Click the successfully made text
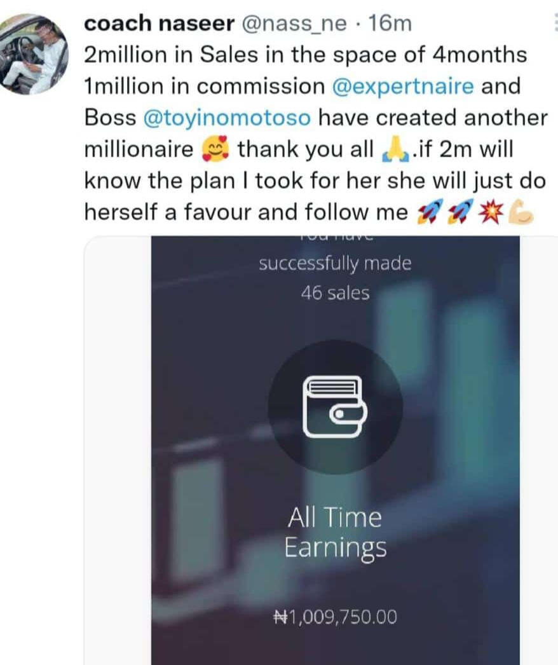The width and height of the screenshot is (558, 665). click(x=335, y=263)
